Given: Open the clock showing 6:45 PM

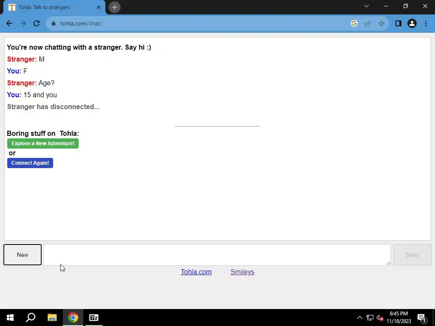Looking at the screenshot, I should 398,318.
